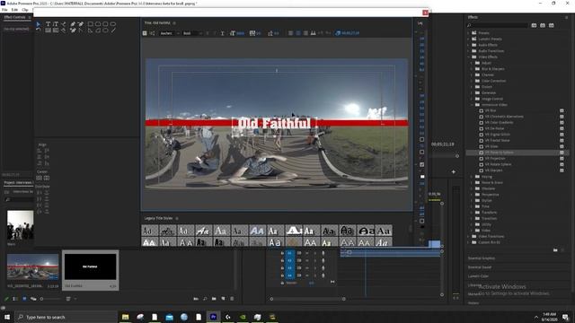575x323 pixels.
Task: Toggle the project writable pencil icon
Action: pos(6,299)
